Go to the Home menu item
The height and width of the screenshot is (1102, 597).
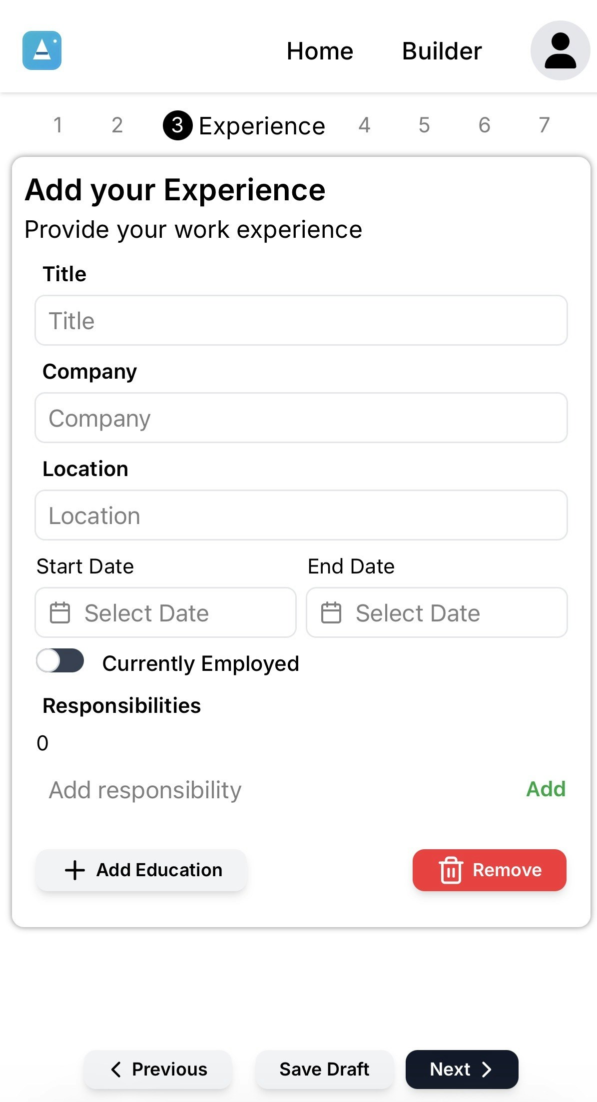tap(320, 51)
